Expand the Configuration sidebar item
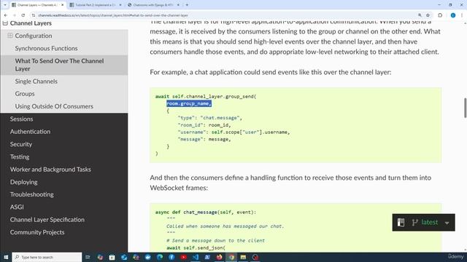Image resolution: width=467 pixels, height=262 pixels. click(9, 36)
